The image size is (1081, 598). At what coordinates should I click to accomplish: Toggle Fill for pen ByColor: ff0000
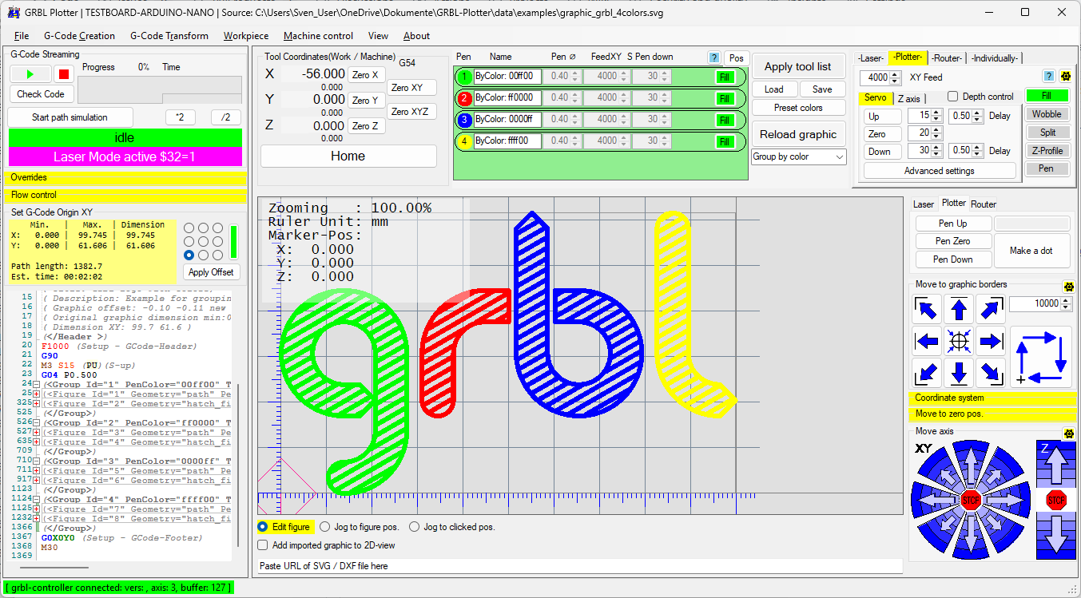(x=725, y=99)
